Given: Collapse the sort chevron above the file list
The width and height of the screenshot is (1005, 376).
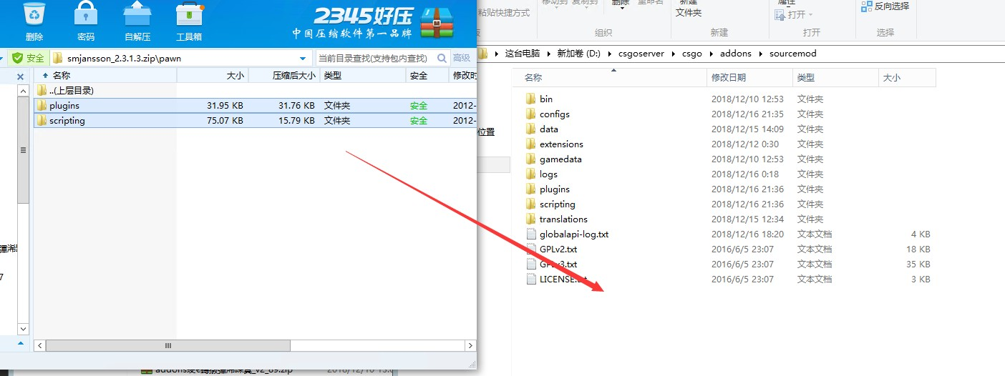Looking at the screenshot, I should [613, 70].
